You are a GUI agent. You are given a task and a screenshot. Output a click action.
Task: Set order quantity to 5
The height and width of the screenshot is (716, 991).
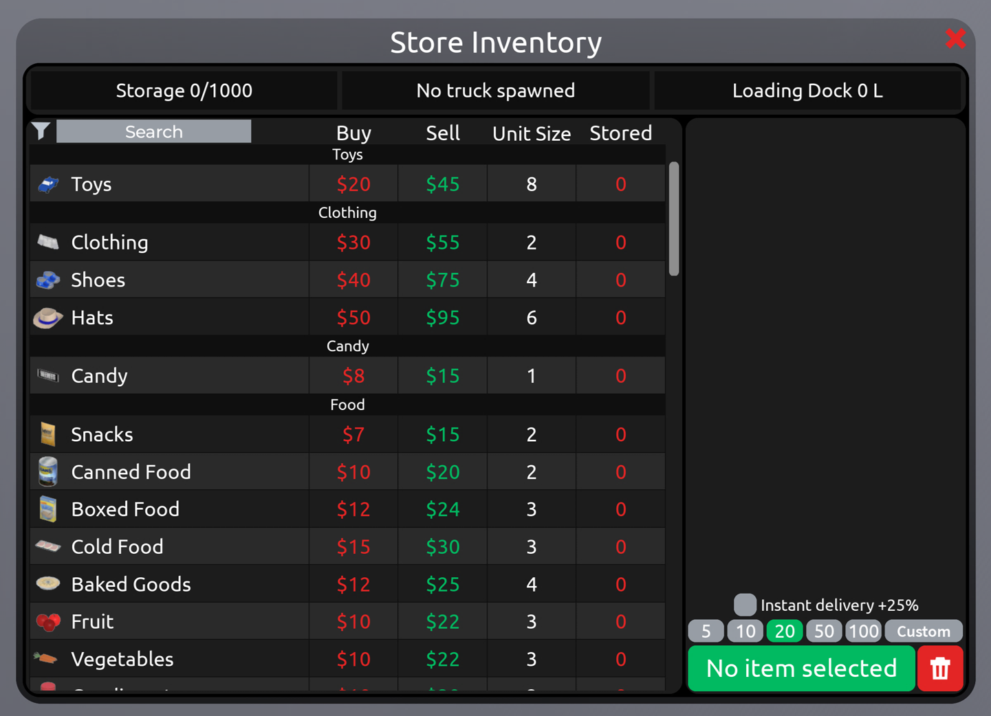coord(706,631)
